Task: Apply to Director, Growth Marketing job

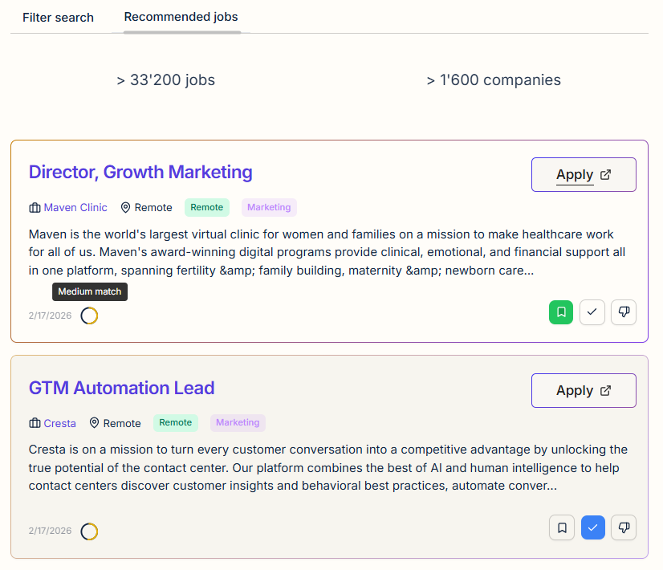Action: [583, 175]
